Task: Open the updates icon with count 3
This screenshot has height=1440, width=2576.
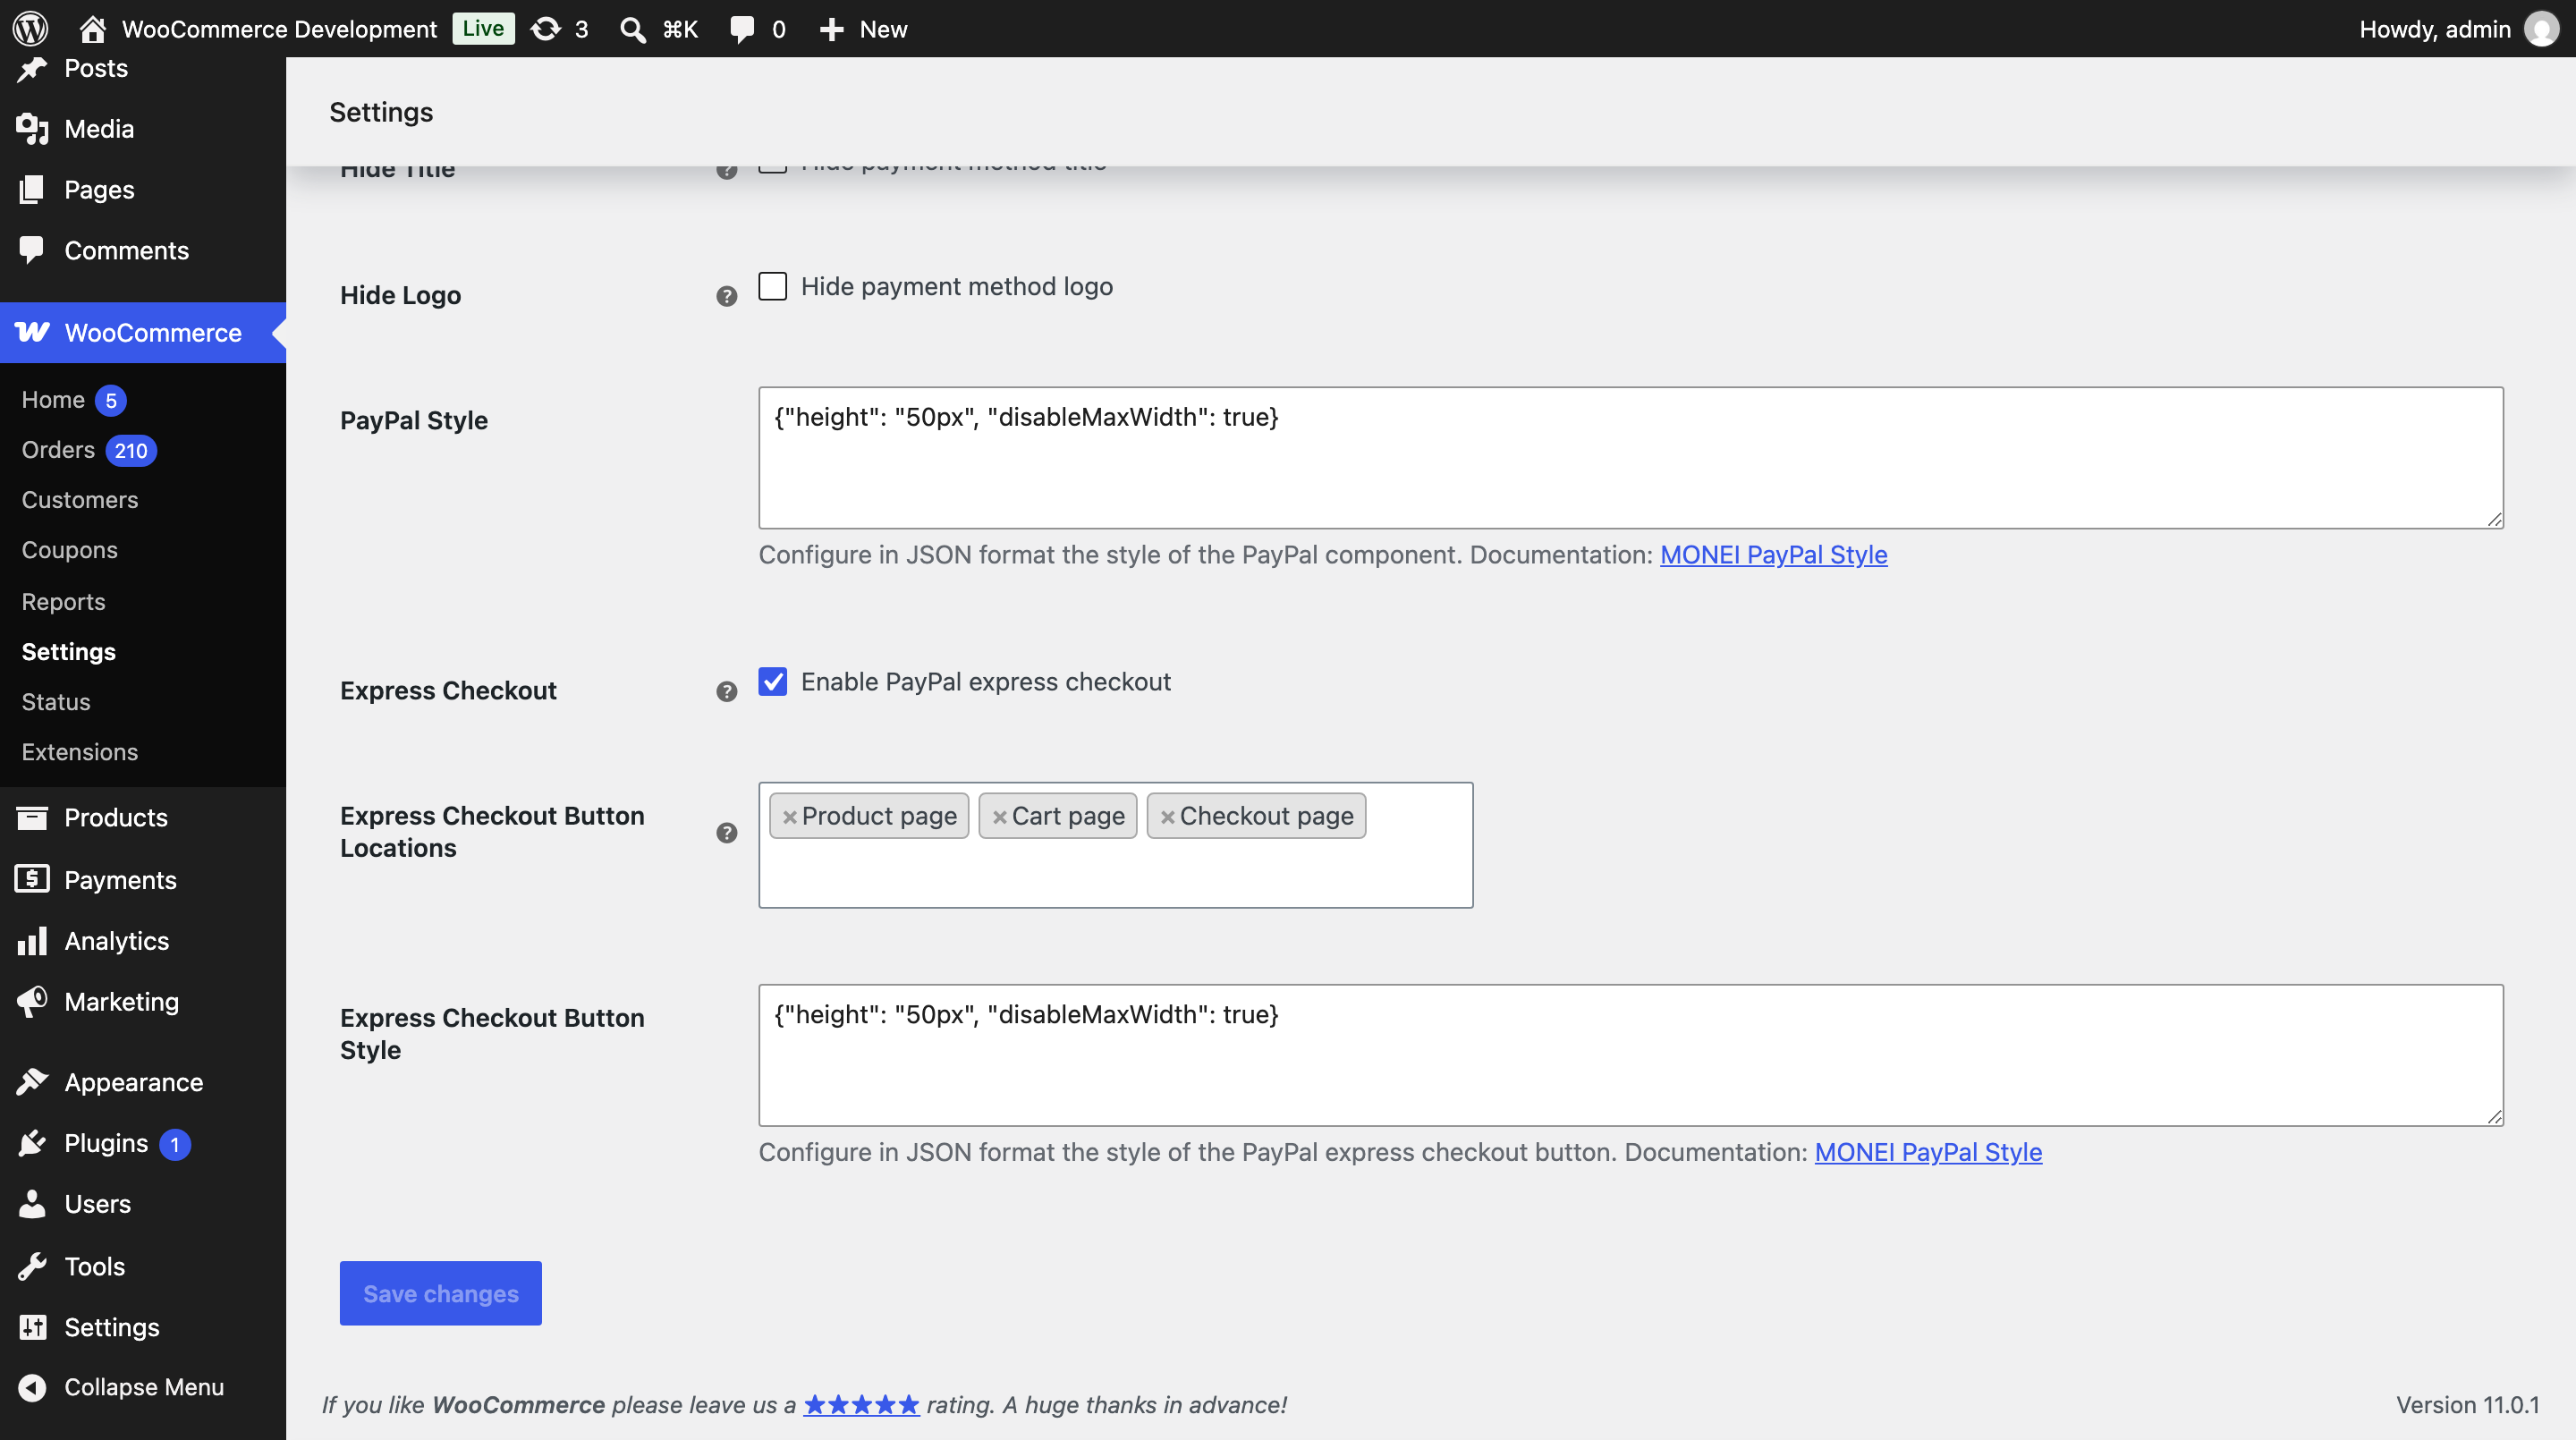Action: coord(546,29)
